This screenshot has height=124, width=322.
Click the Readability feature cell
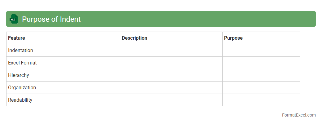click(x=20, y=100)
